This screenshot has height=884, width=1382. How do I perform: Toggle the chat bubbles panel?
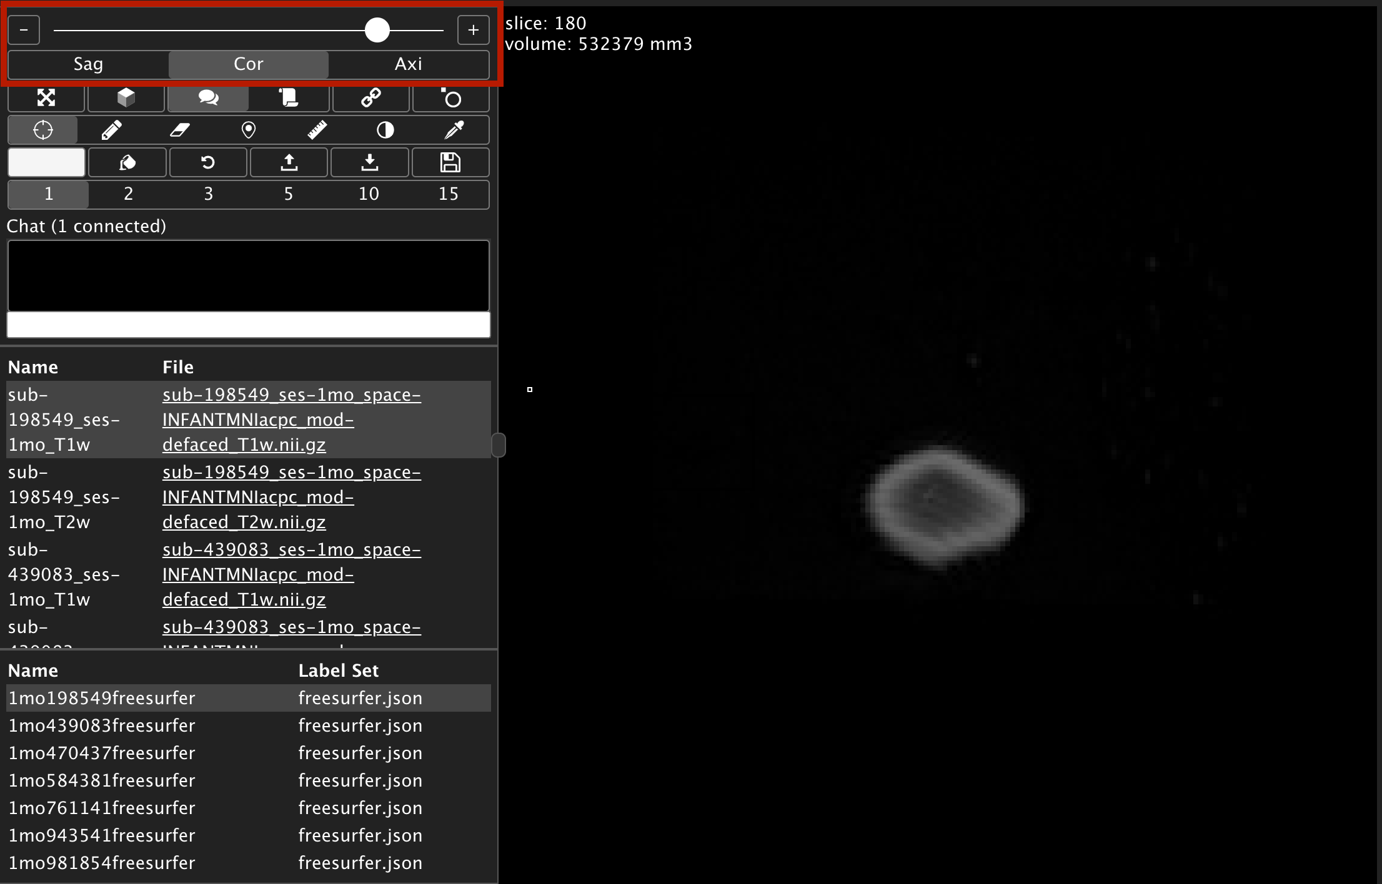coord(208,98)
